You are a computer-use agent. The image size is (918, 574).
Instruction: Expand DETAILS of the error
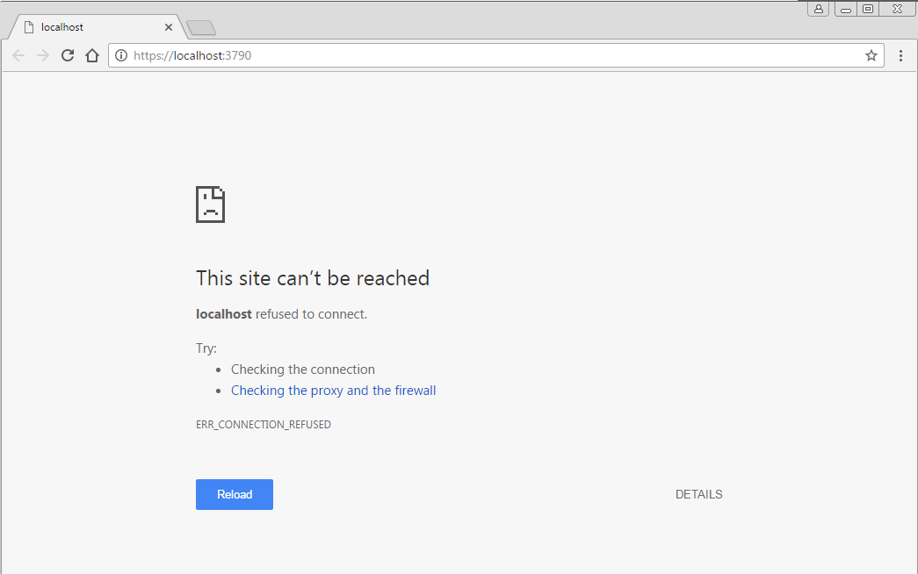698,494
